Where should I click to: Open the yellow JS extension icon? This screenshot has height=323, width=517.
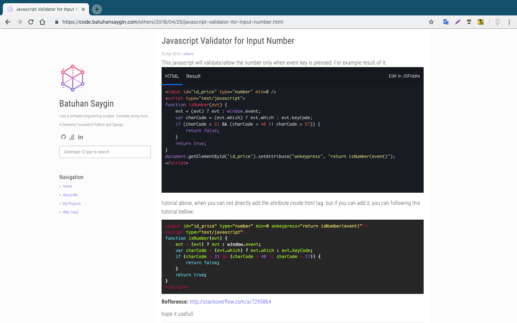(x=481, y=22)
